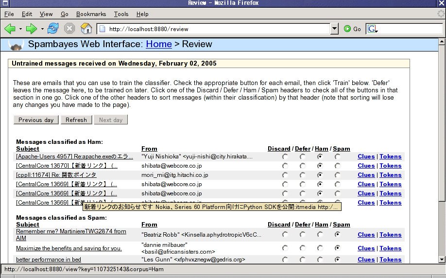Click the Previous day button
The height and width of the screenshot is (278, 446).
[36, 120]
